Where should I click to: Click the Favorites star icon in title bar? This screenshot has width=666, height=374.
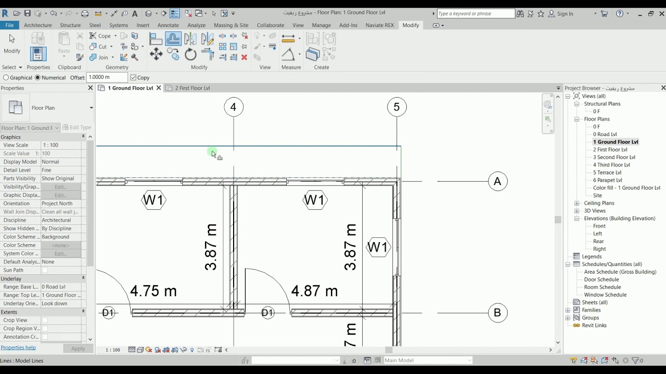point(541,14)
